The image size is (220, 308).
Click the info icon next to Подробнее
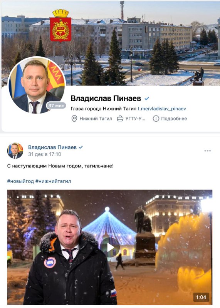pos(156,119)
